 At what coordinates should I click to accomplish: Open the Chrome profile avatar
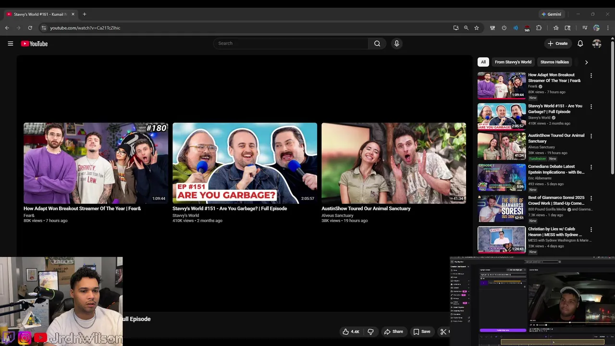[596, 28]
